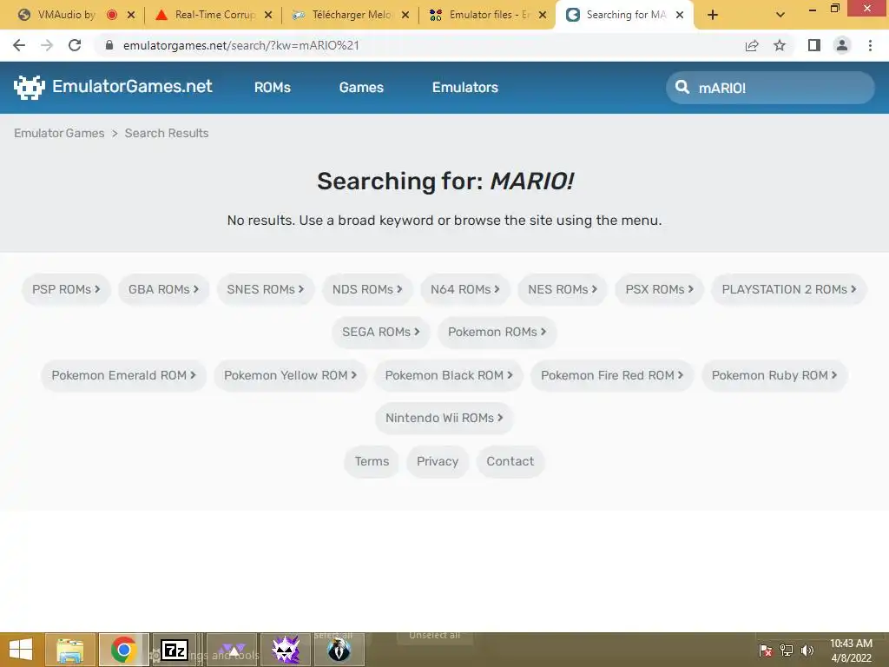Open the Chrome profile avatar
The width and height of the screenshot is (889, 667).
(x=842, y=45)
